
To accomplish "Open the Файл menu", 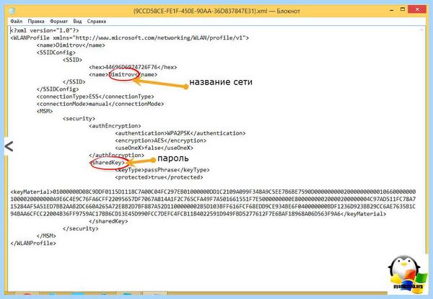I will tap(17, 21).
